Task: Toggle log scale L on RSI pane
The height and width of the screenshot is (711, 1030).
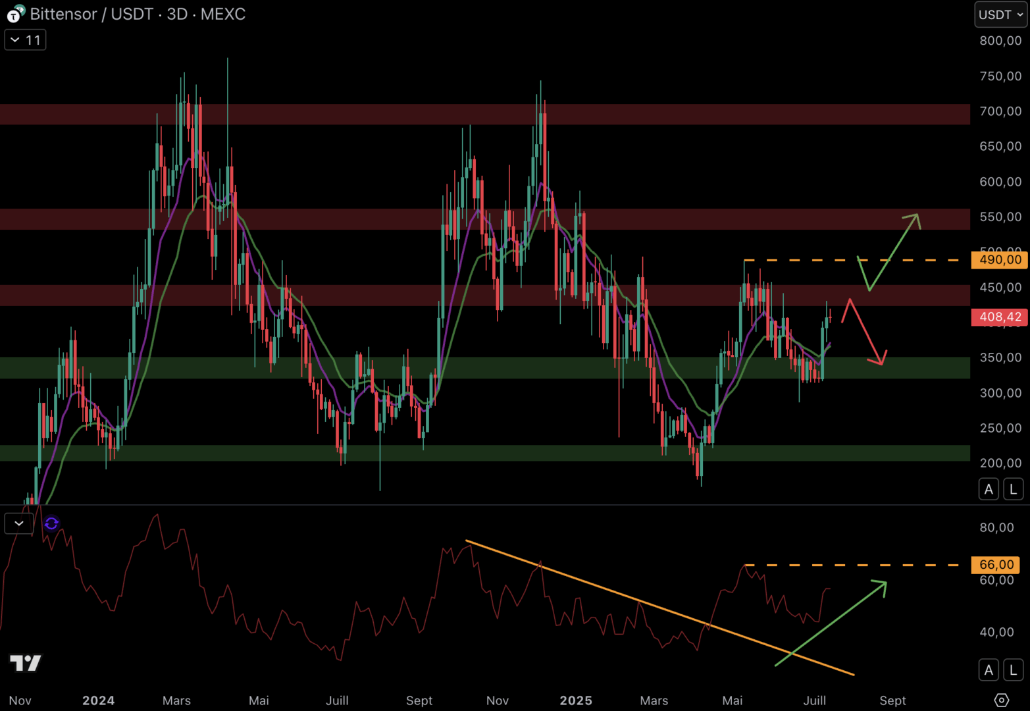Action: tap(1014, 670)
